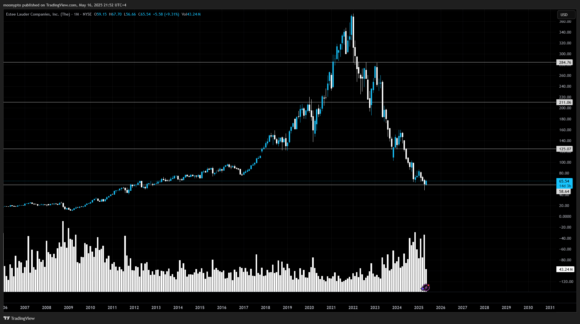The width and height of the screenshot is (580, 324).
Task: Click the 100.00 price scale label
Action: [565, 162]
